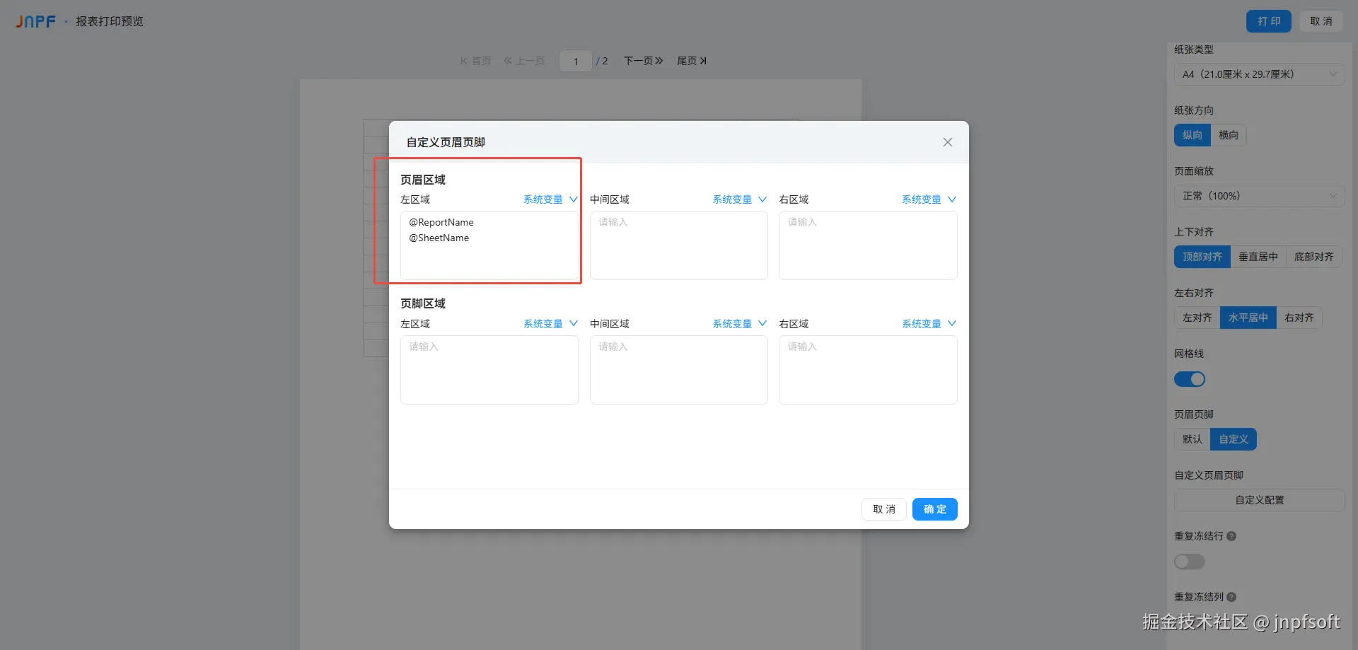Select 垂直居中 alignment option
Viewport: 1358px width, 650px height.
1258,257
